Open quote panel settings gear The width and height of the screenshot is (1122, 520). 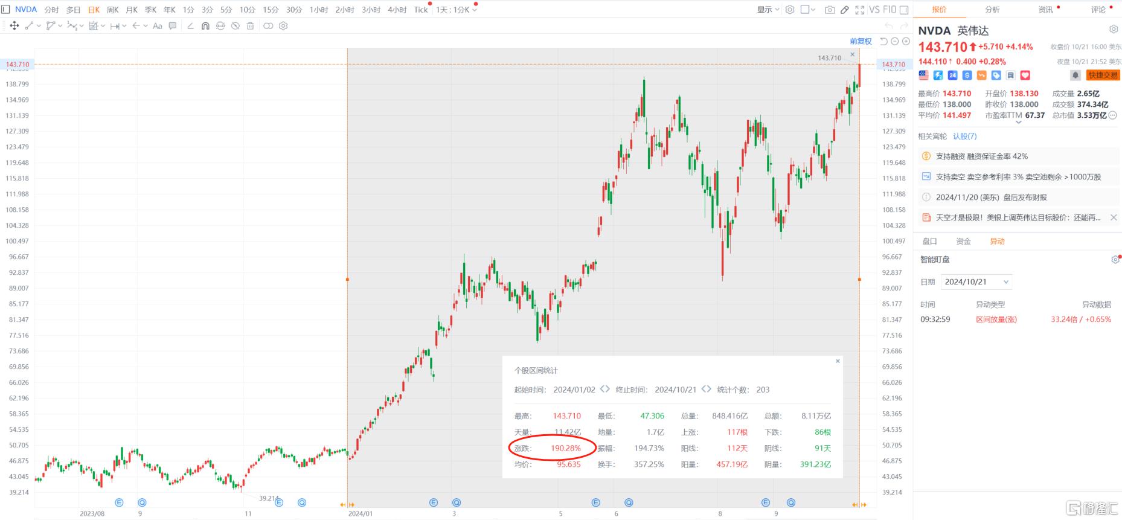(1114, 29)
